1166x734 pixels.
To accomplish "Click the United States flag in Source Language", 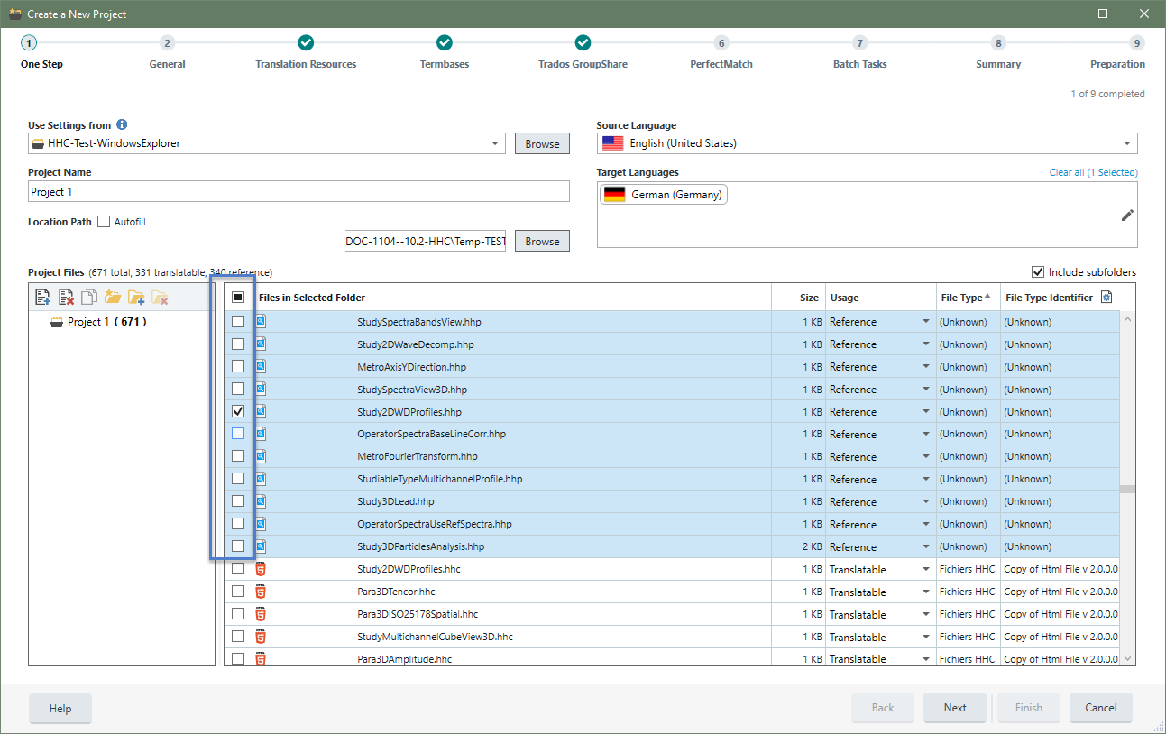I will tap(613, 143).
